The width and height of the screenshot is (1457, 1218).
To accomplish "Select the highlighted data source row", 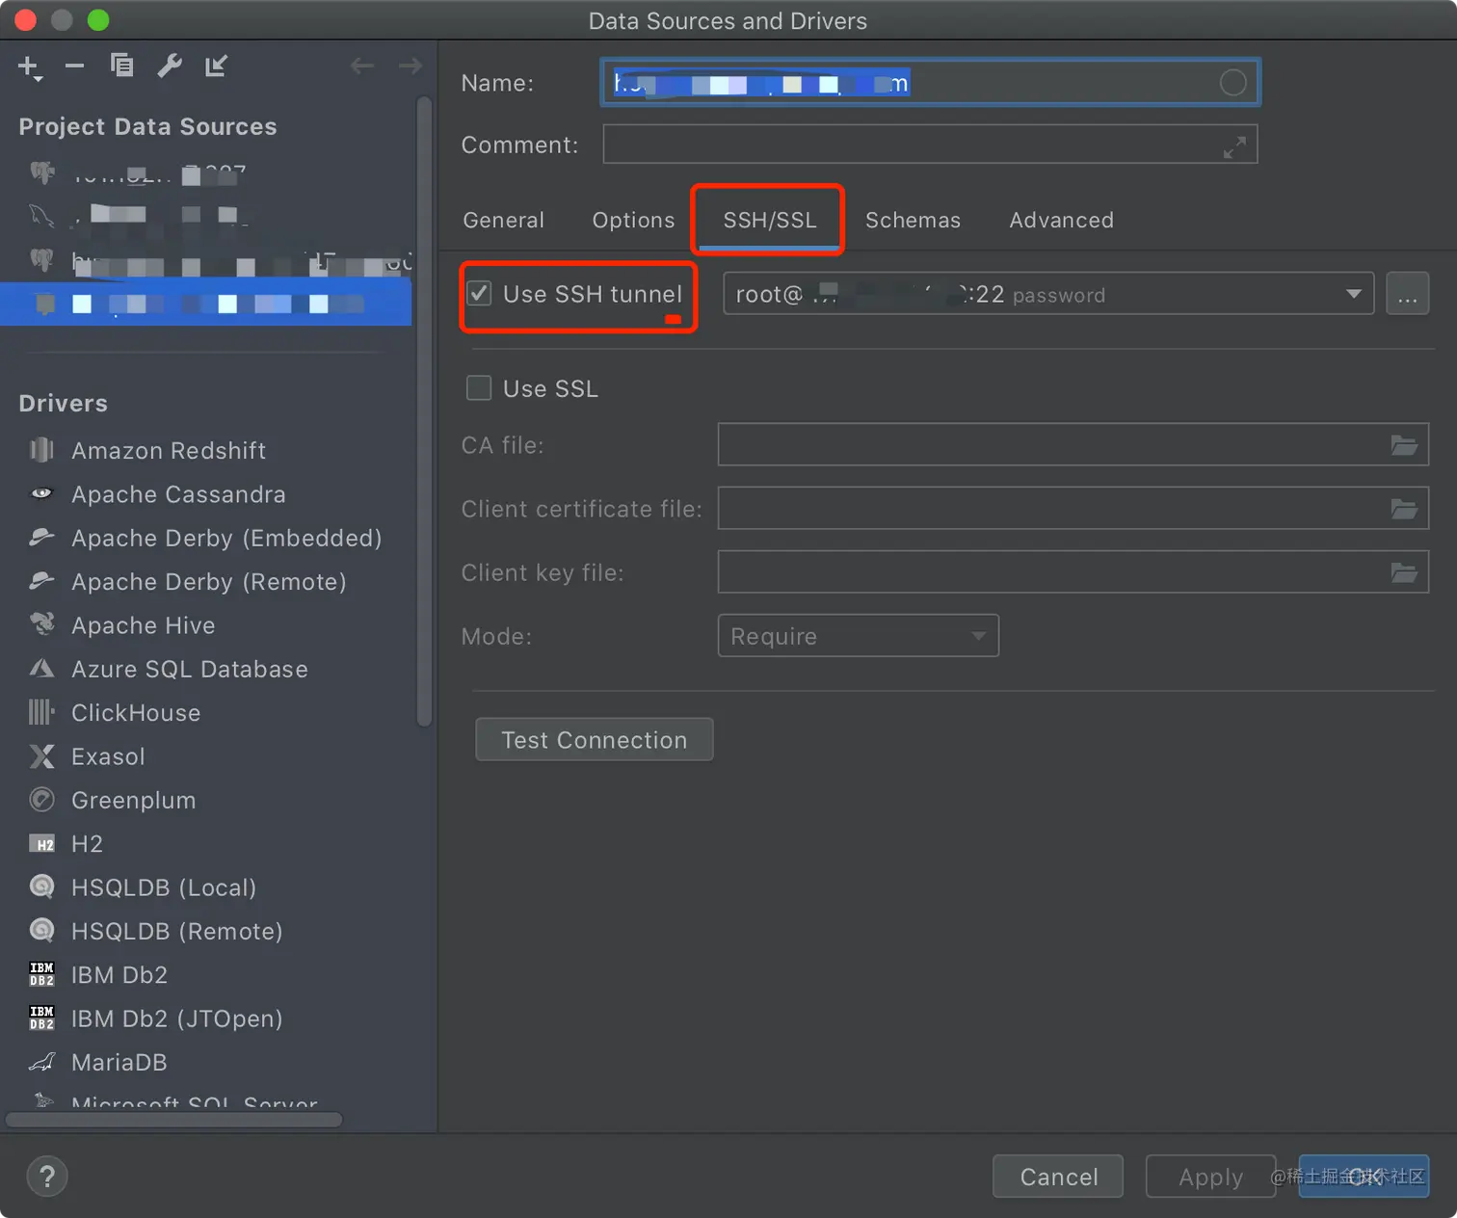I will pyautogui.click(x=206, y=304).
